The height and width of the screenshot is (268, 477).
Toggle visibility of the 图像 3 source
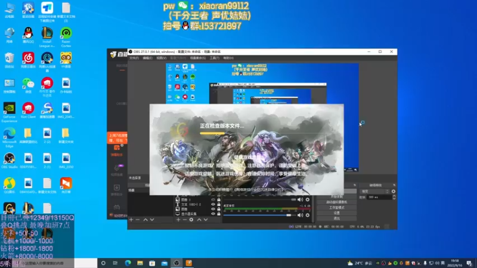(x=213, y=200)
